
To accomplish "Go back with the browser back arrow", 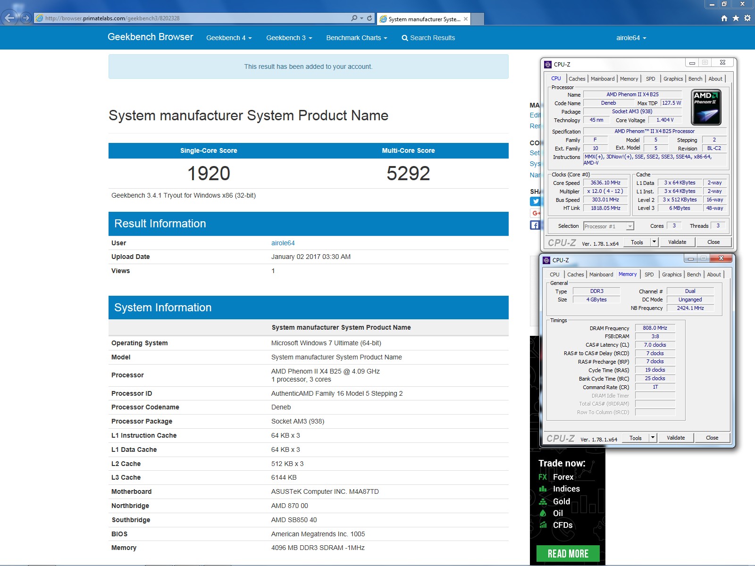I will (9, 18).
